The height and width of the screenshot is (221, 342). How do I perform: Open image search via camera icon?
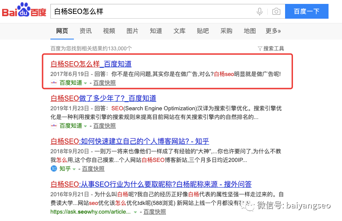276,11
